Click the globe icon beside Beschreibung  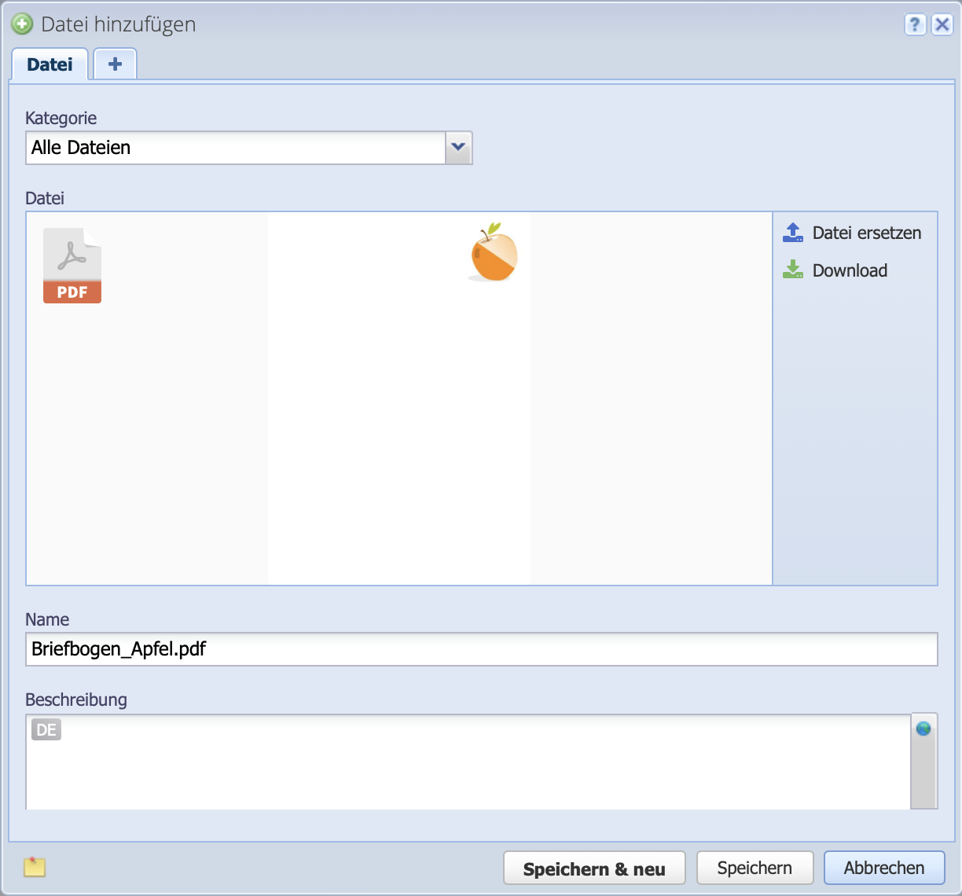coord(923,729)
